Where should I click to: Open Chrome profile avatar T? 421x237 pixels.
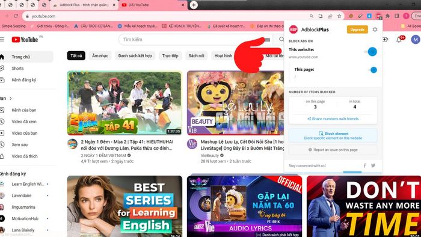(406, 16)
